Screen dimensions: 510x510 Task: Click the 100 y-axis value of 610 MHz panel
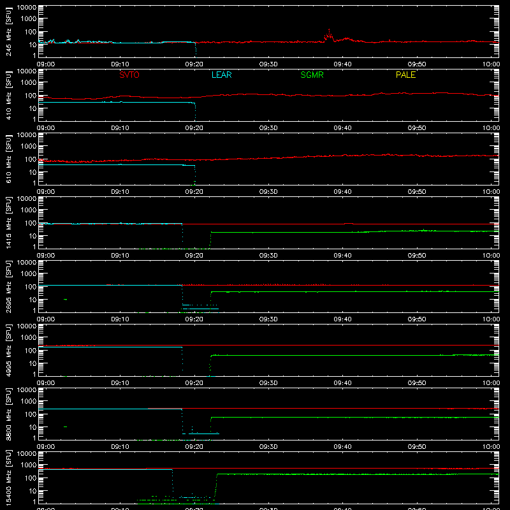point(31,159)
